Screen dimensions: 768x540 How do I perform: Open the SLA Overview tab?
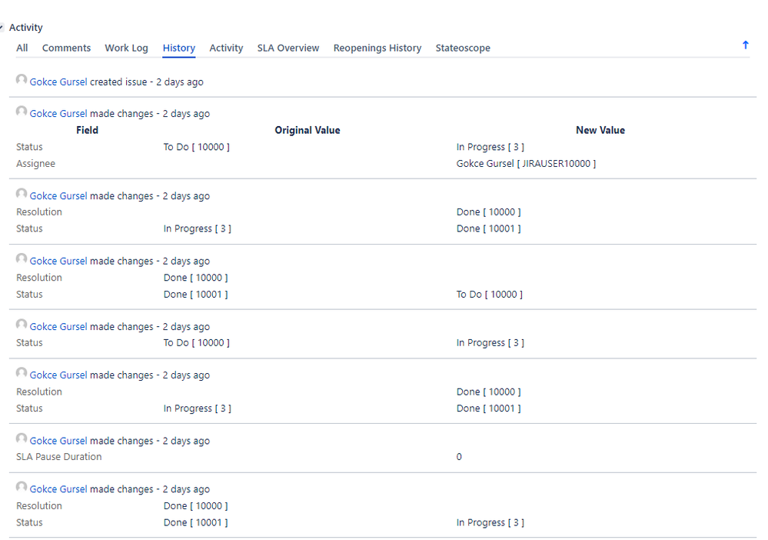click(x=288, y=48)
